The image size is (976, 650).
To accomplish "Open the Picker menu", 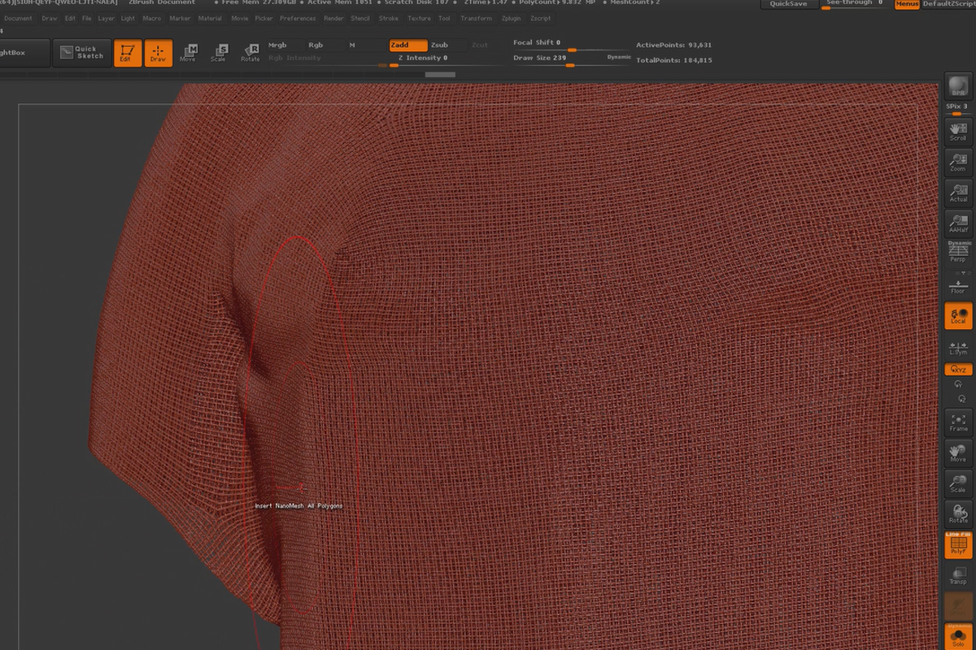I will pos(264,18).
